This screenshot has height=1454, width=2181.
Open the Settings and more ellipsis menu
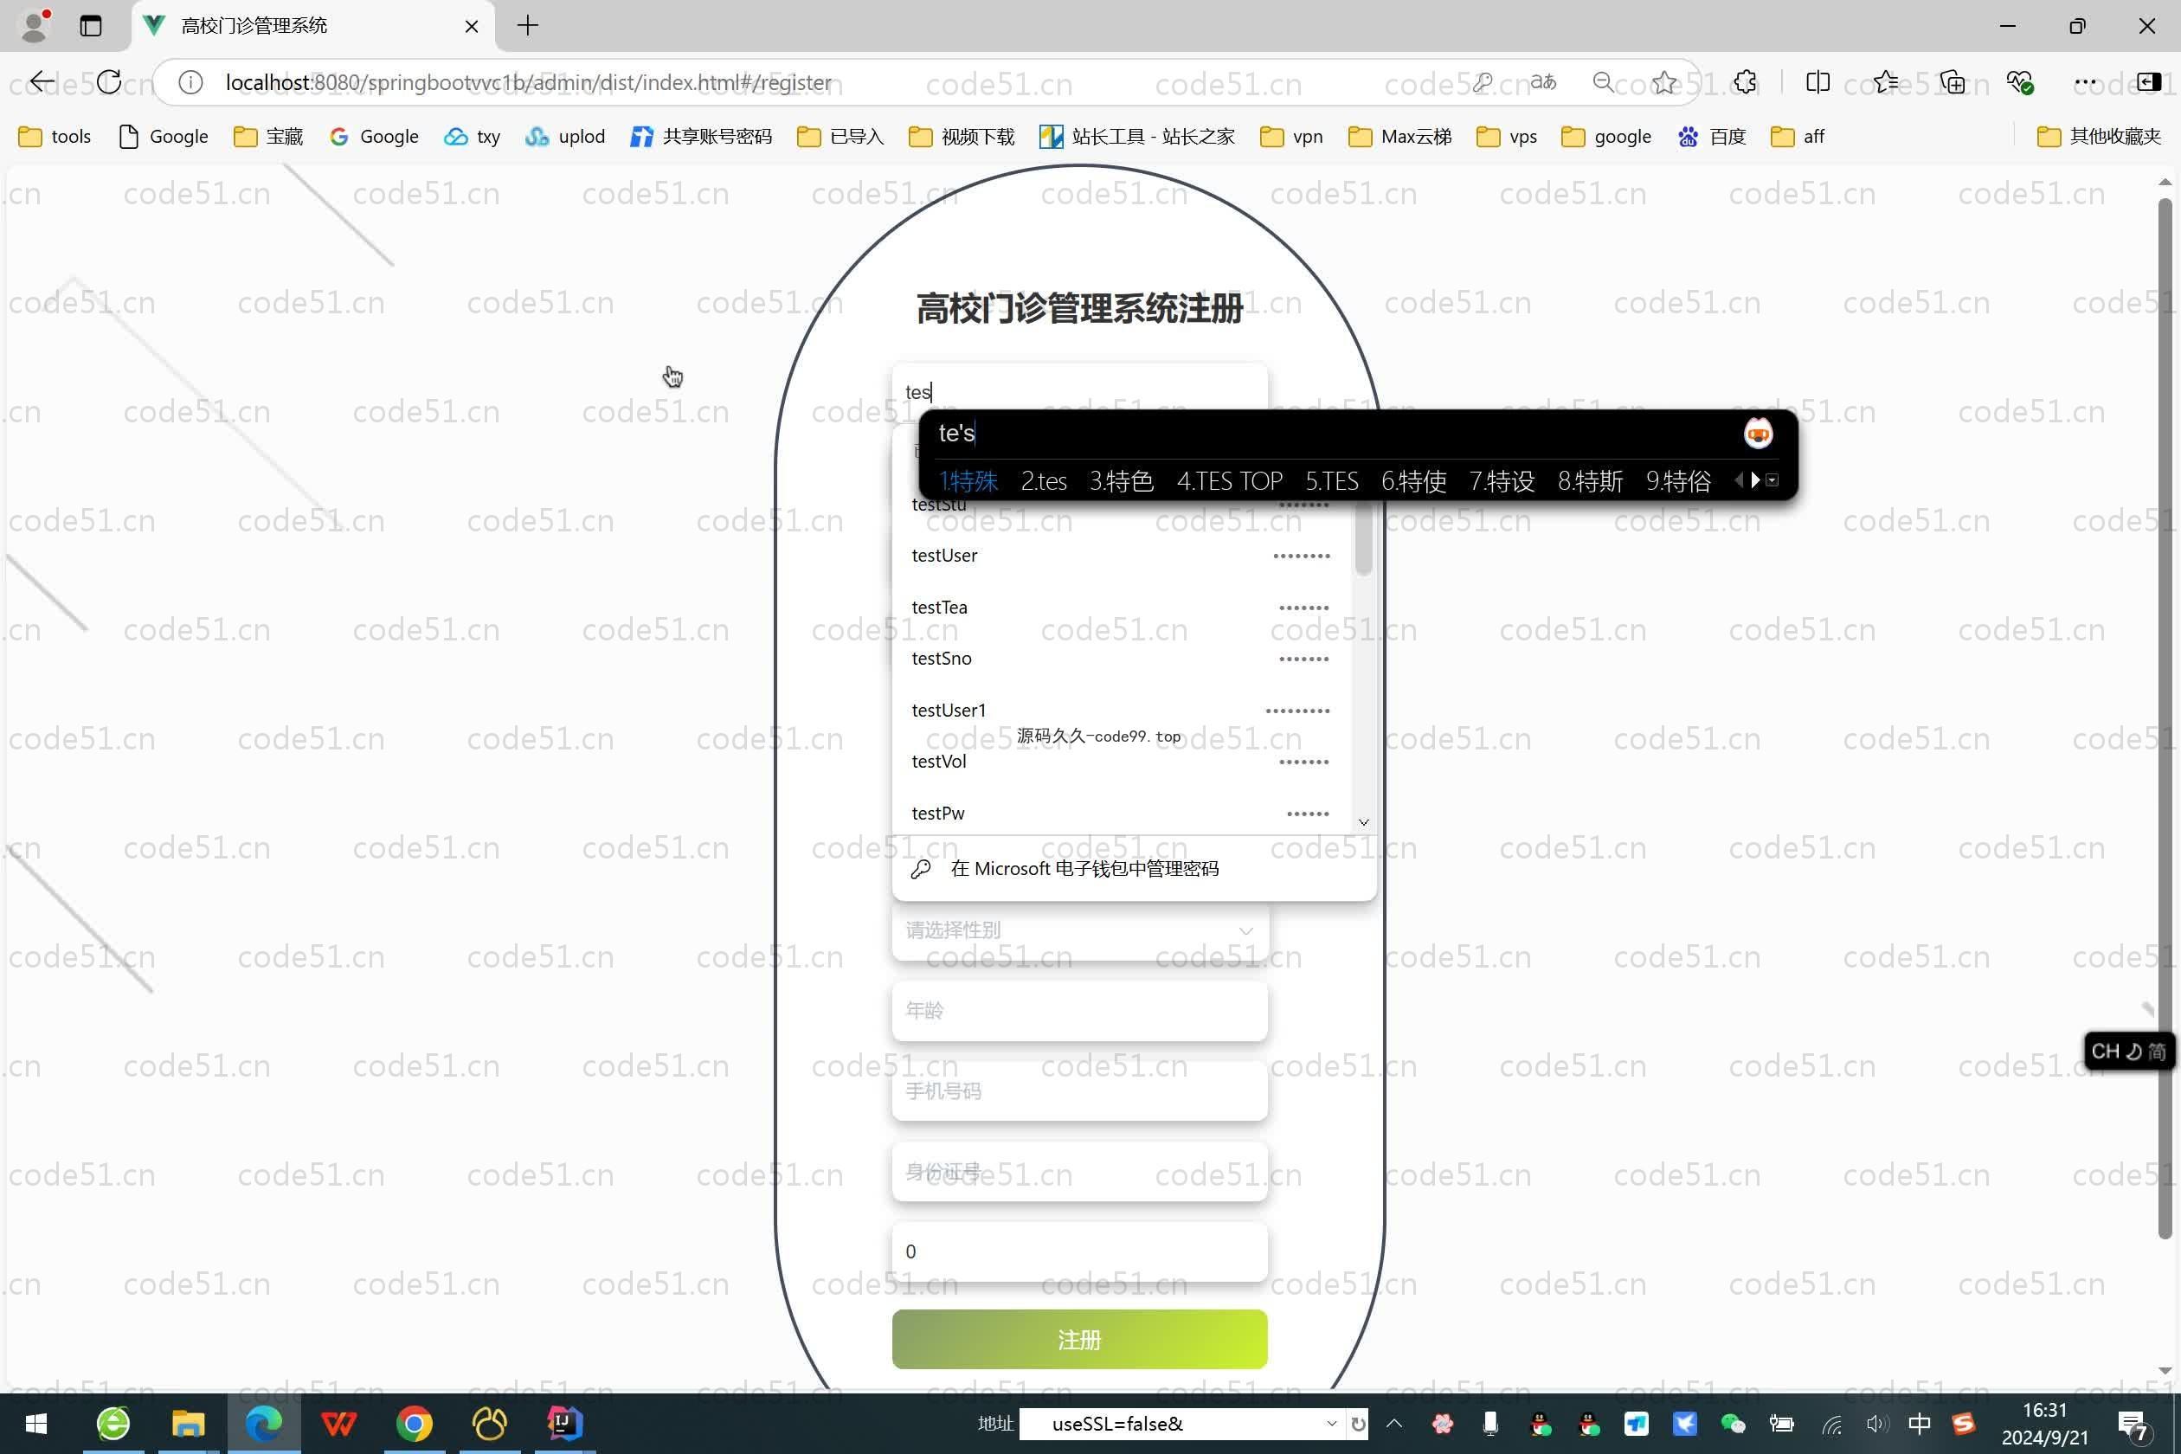click(2086, 82)
